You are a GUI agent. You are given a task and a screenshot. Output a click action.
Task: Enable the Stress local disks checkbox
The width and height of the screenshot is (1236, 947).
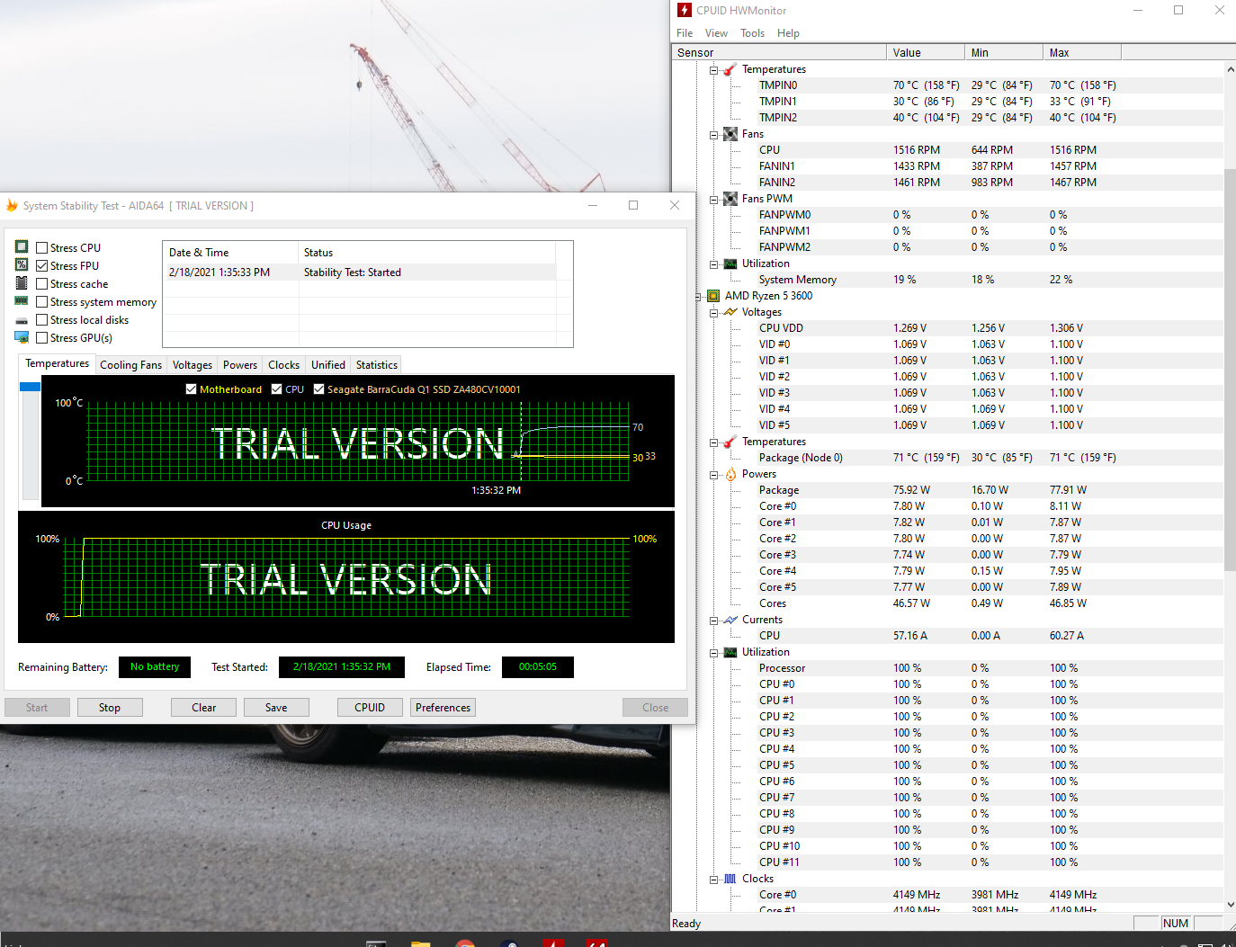coord(41,319)
